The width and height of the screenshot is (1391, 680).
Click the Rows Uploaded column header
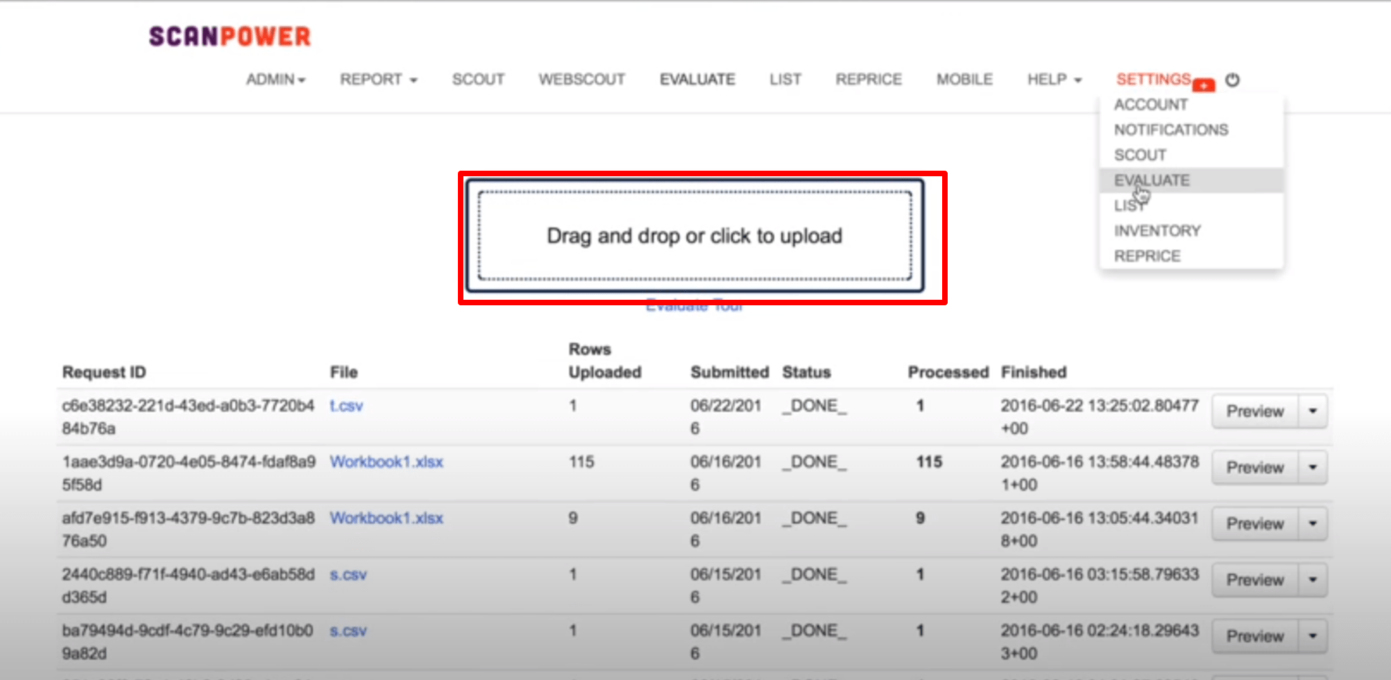[x=605, y=361]
